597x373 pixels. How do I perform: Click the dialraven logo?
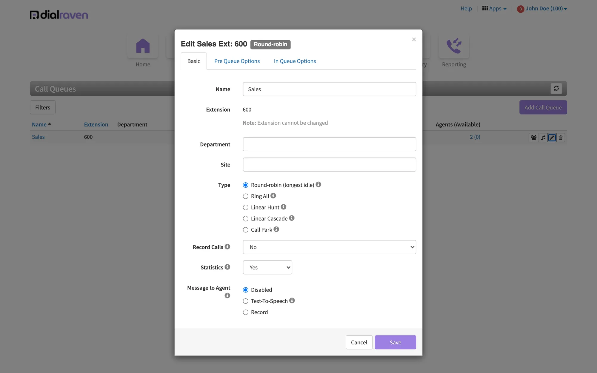pos(59,15)
